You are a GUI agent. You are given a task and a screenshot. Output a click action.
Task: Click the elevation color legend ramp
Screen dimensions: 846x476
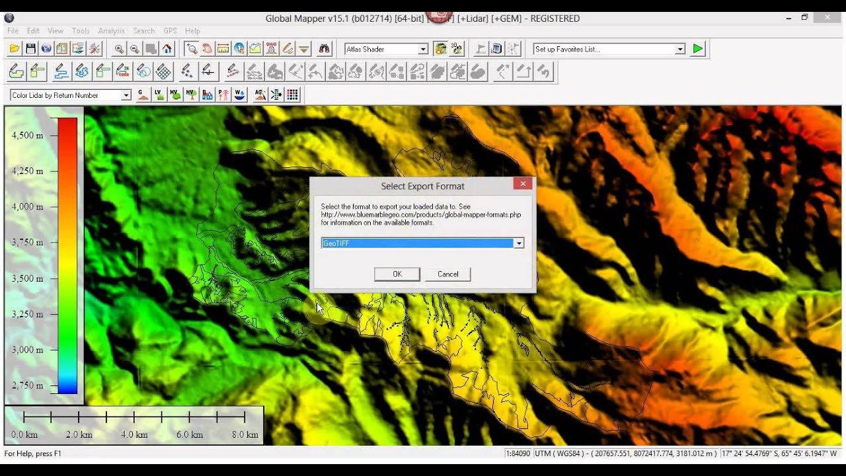click(x=67, y=258)
